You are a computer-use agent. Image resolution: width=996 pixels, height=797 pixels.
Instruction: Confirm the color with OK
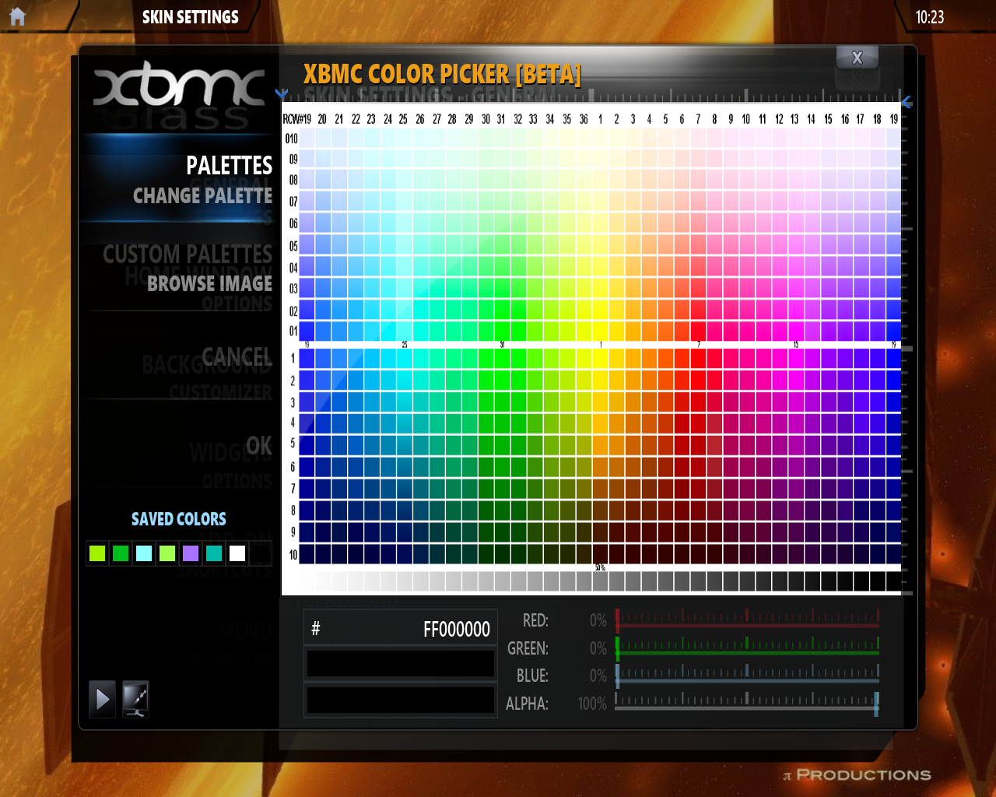[259, 445]
